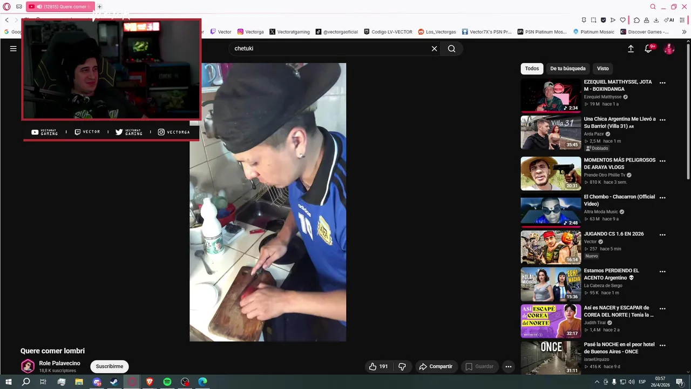
Task: Open more actions ellipsis below the video
Action: (508, 366)
